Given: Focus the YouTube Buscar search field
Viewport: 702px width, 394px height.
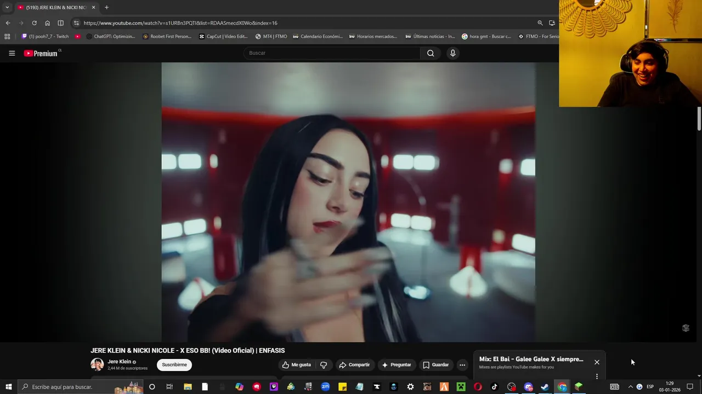Looking at the screenshot, I should pos(332,53).
